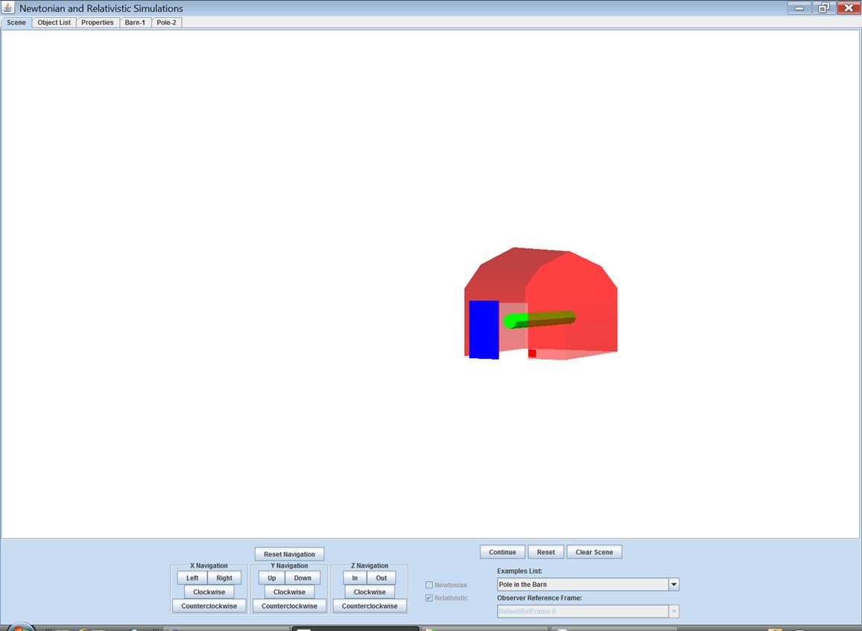Viewport: 862px width, 631px height.
Task: Rotate Clockwise in X Navigation
Action: pos(209,592)
